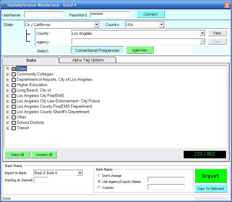Click the Done status bar text
The image size is (232, 202).
7,198
